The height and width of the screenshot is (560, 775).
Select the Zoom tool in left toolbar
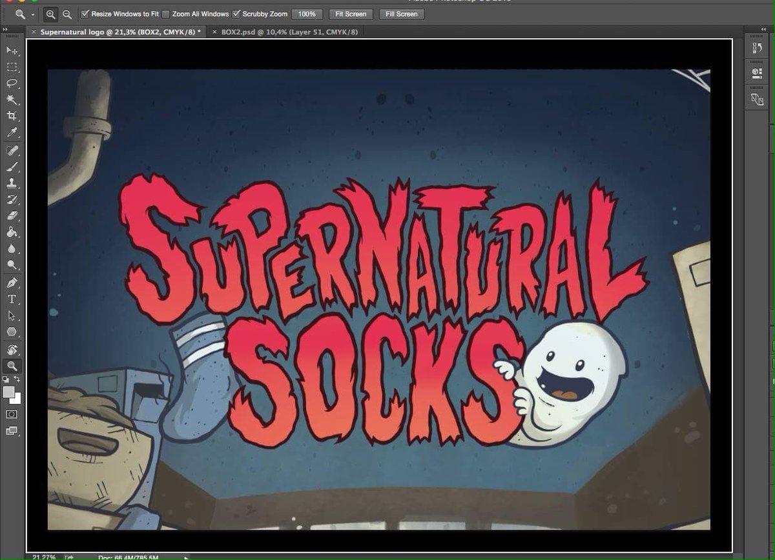pos(12,366)
